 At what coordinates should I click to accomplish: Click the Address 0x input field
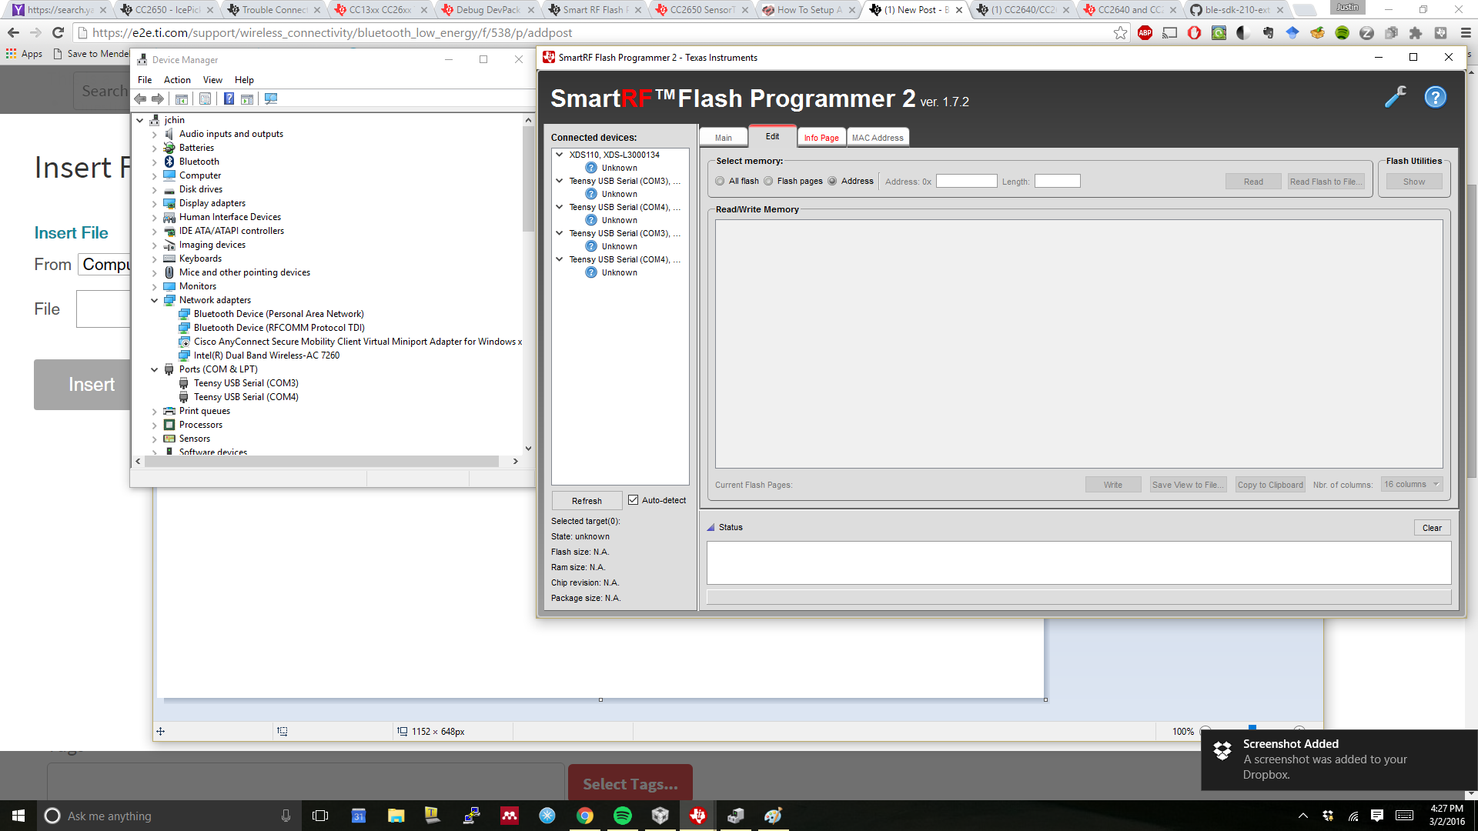(966, 182)
